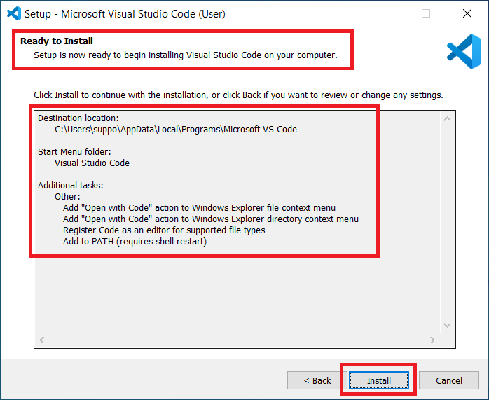Click the 'directory context menu' task line
Viewport: 489px width, 400px height.
(211, 219)
